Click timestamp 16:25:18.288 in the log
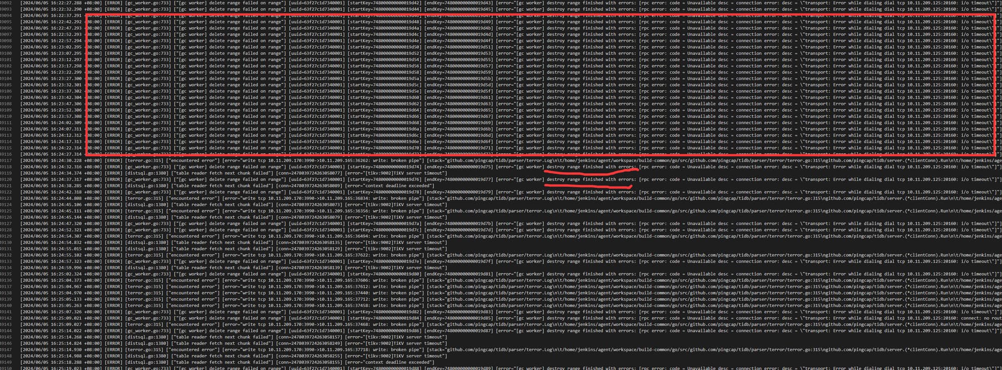1002x370 pixels. pos(66,362)
